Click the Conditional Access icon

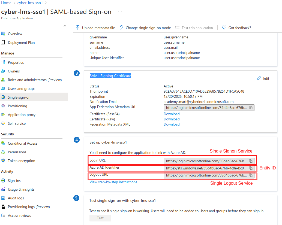coord(3,143)
